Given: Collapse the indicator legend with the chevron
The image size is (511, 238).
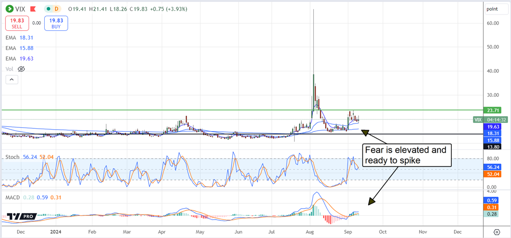Looking at the screenshot, I should (x=11, y=79).
